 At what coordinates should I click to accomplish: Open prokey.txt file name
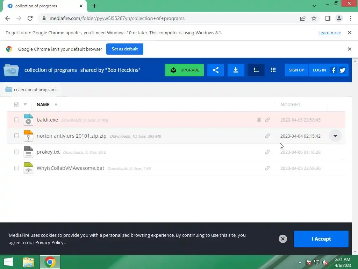(x=48, y=152)
